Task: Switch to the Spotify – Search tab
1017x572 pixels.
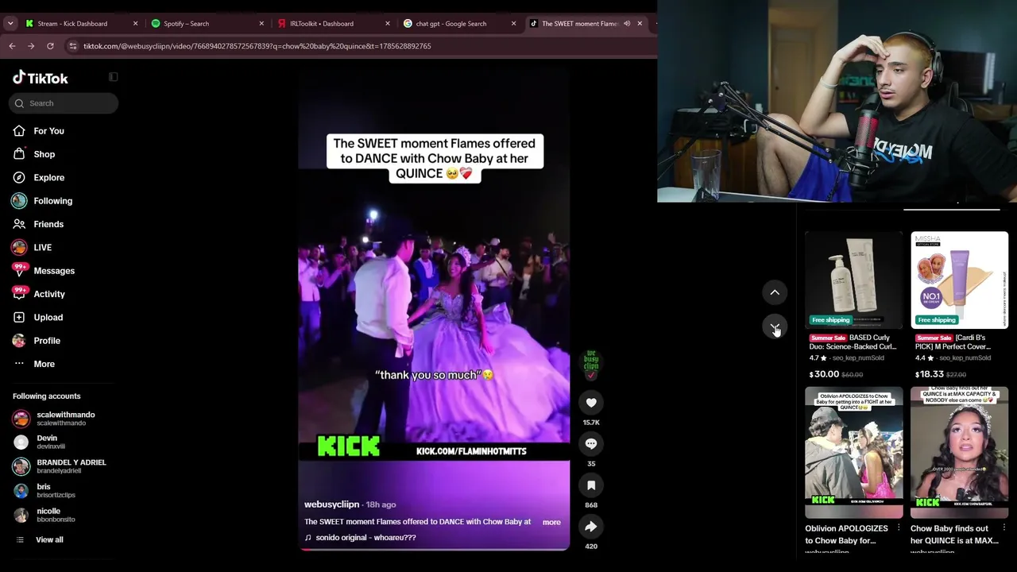Action: (186, 24)
